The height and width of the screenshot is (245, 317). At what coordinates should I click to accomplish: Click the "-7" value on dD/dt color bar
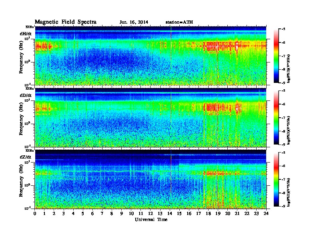(x=283, y=118)
